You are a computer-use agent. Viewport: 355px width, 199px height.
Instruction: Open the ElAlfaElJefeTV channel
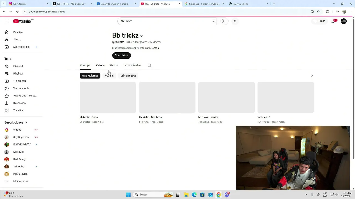coord(22,145)
